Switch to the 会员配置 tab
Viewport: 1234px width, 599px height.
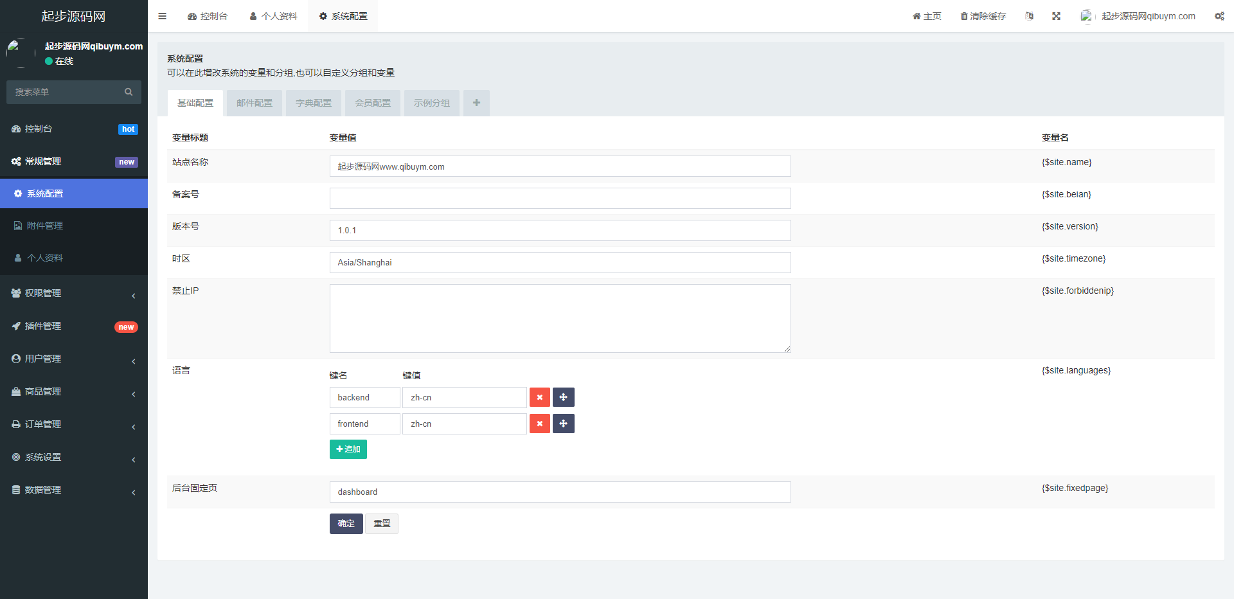point(373,103)
